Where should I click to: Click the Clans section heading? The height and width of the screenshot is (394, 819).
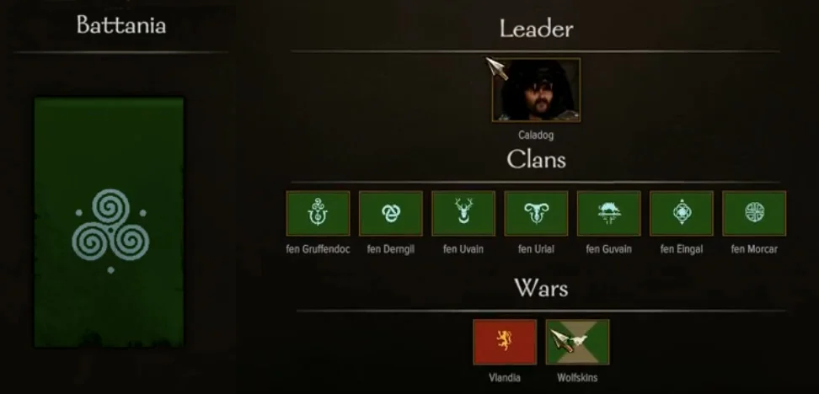pos(536,159)
